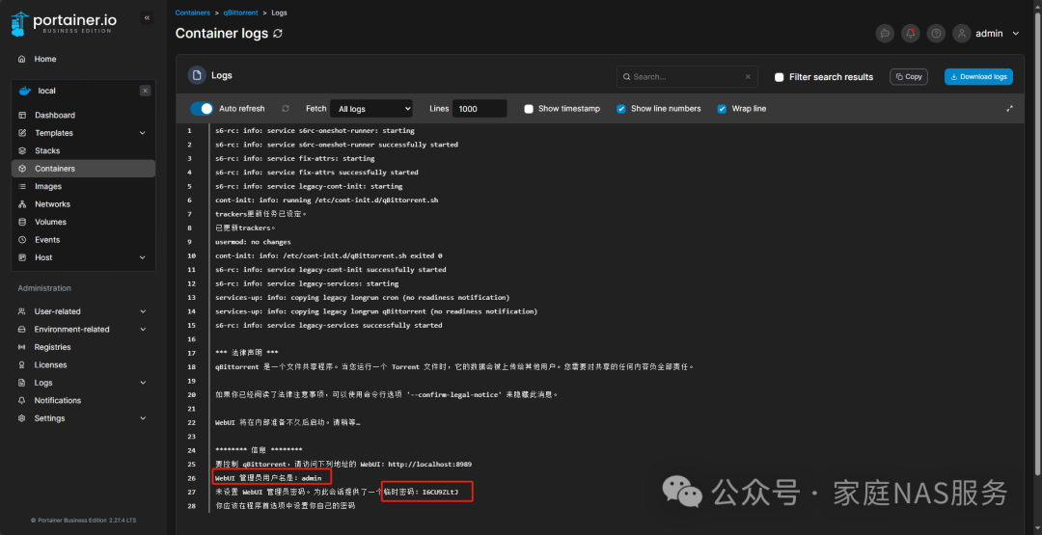Image resolution: width=1042 pixels, height=535 pixels.
Task: Click the Licenses document icon
Action: (x=21, y=365)
